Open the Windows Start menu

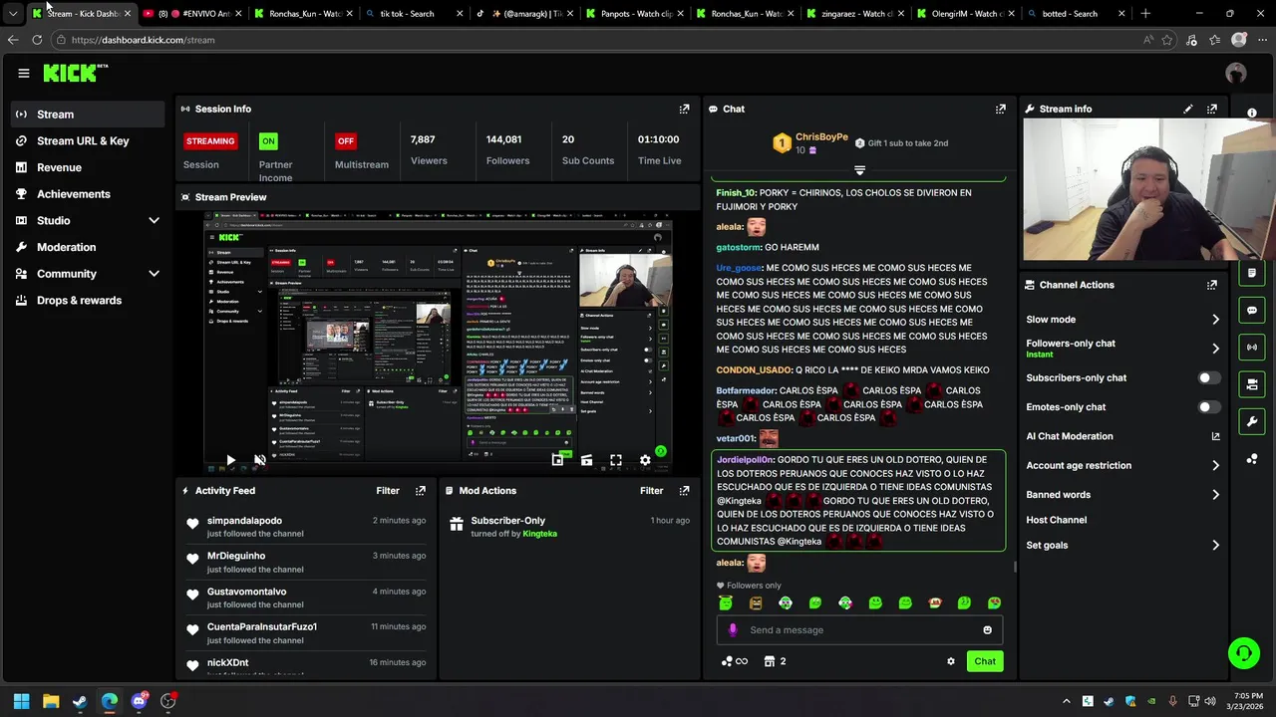click(21, 701)
